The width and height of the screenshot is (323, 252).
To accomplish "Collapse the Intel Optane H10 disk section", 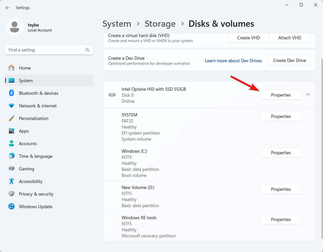I will tap(308, 95).
